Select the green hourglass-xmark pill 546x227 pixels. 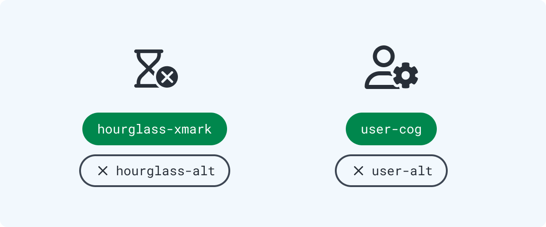pyautogui.click(x=155, y=129)
